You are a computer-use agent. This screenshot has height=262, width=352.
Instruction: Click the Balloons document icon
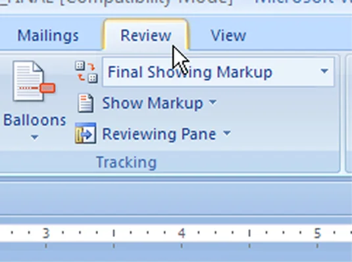(34, 81)
